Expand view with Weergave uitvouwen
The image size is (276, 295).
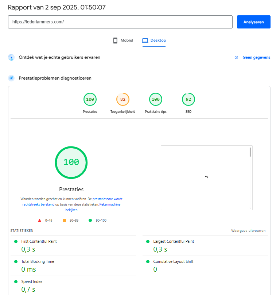[248, 231]
